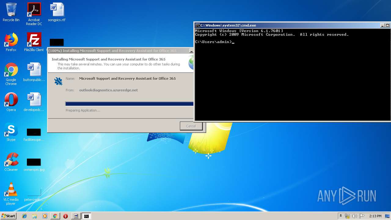This screenshot has height=220, width=391.
Task: Switch to Chrome taskbar button
Action: [55, 216]
